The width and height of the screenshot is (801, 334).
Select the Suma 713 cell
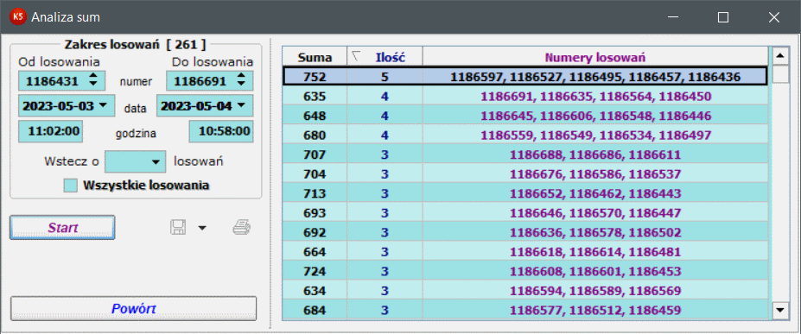[x=315, y=193]
